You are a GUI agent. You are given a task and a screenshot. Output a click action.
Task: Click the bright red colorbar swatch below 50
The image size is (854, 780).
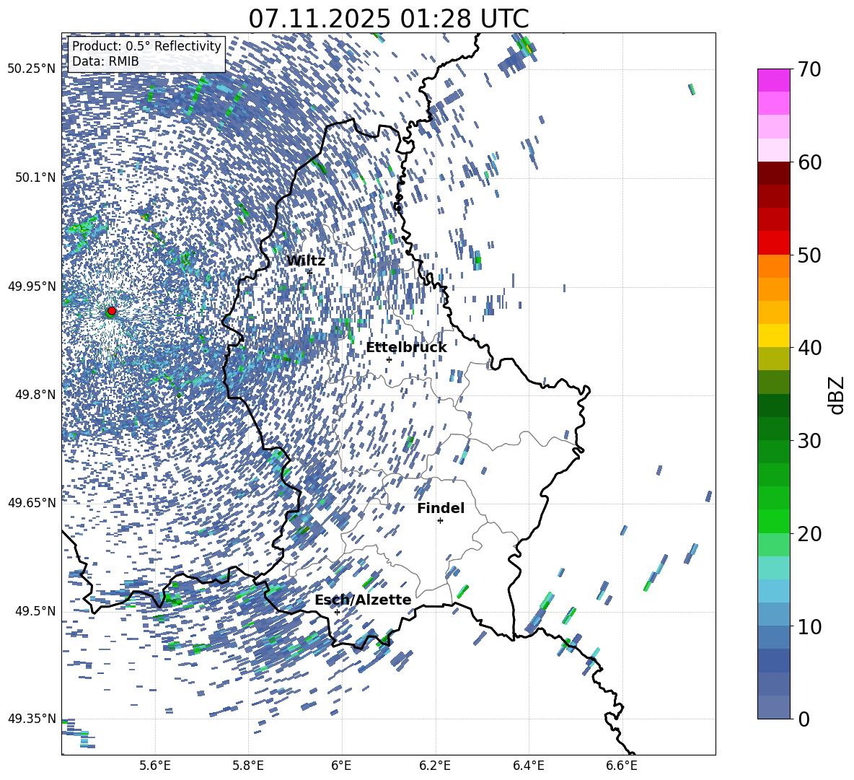pyautogui.click(x=773, y=243)
